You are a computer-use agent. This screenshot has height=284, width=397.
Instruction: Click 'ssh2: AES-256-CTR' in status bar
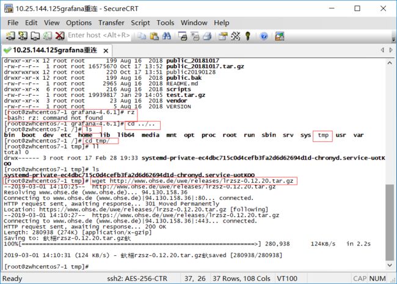coord(137,279)
